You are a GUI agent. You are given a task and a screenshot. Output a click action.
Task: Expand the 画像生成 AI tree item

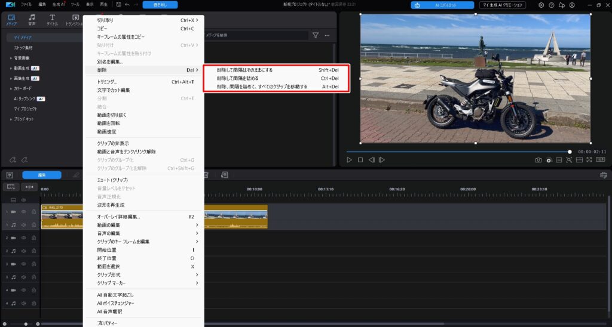11,78
